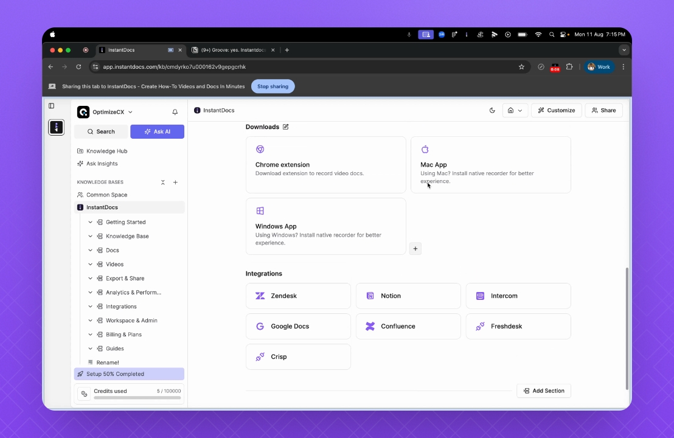
Task: Expand Analytics & Performance chevron
Action: (90, 292)
